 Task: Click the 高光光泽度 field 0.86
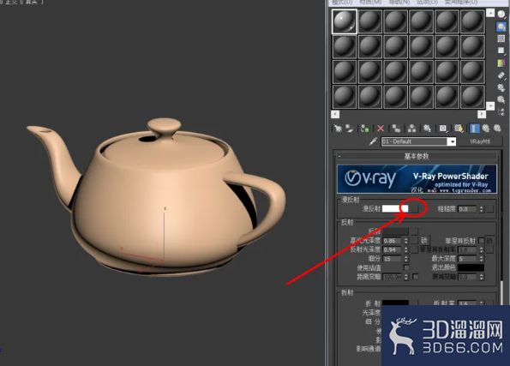pyautogui.click(x=393, y=241)
